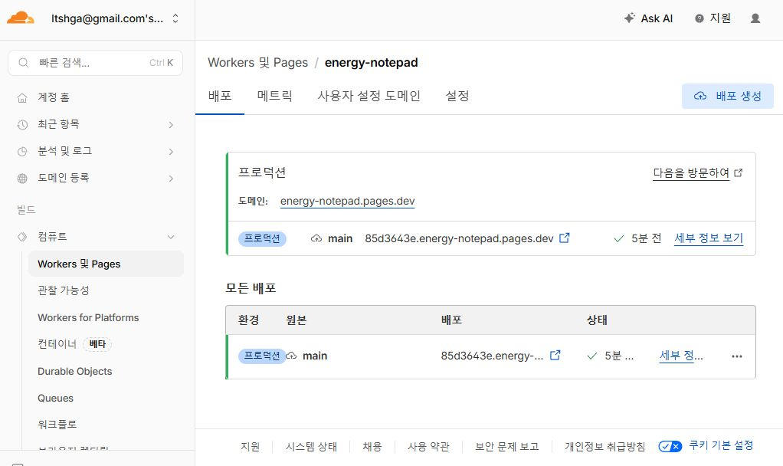Open 쿠키 기본 설정 link

(x=721, y=445)
